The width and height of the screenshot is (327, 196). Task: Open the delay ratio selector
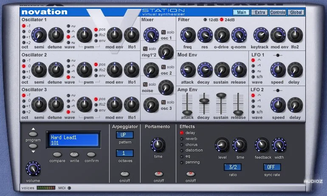pyautogui.click(x=233, y=167)
